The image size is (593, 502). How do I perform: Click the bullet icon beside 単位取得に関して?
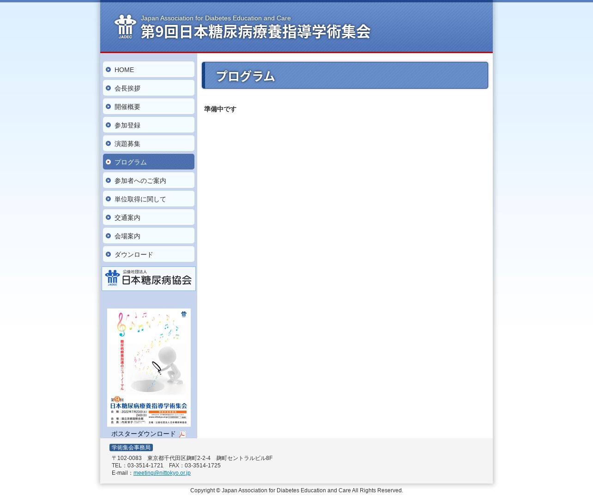pos(108,199)
